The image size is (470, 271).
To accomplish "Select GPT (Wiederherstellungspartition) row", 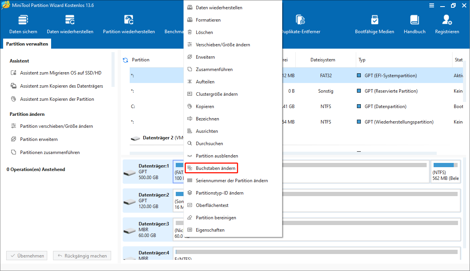I will [x=297, y=122].
